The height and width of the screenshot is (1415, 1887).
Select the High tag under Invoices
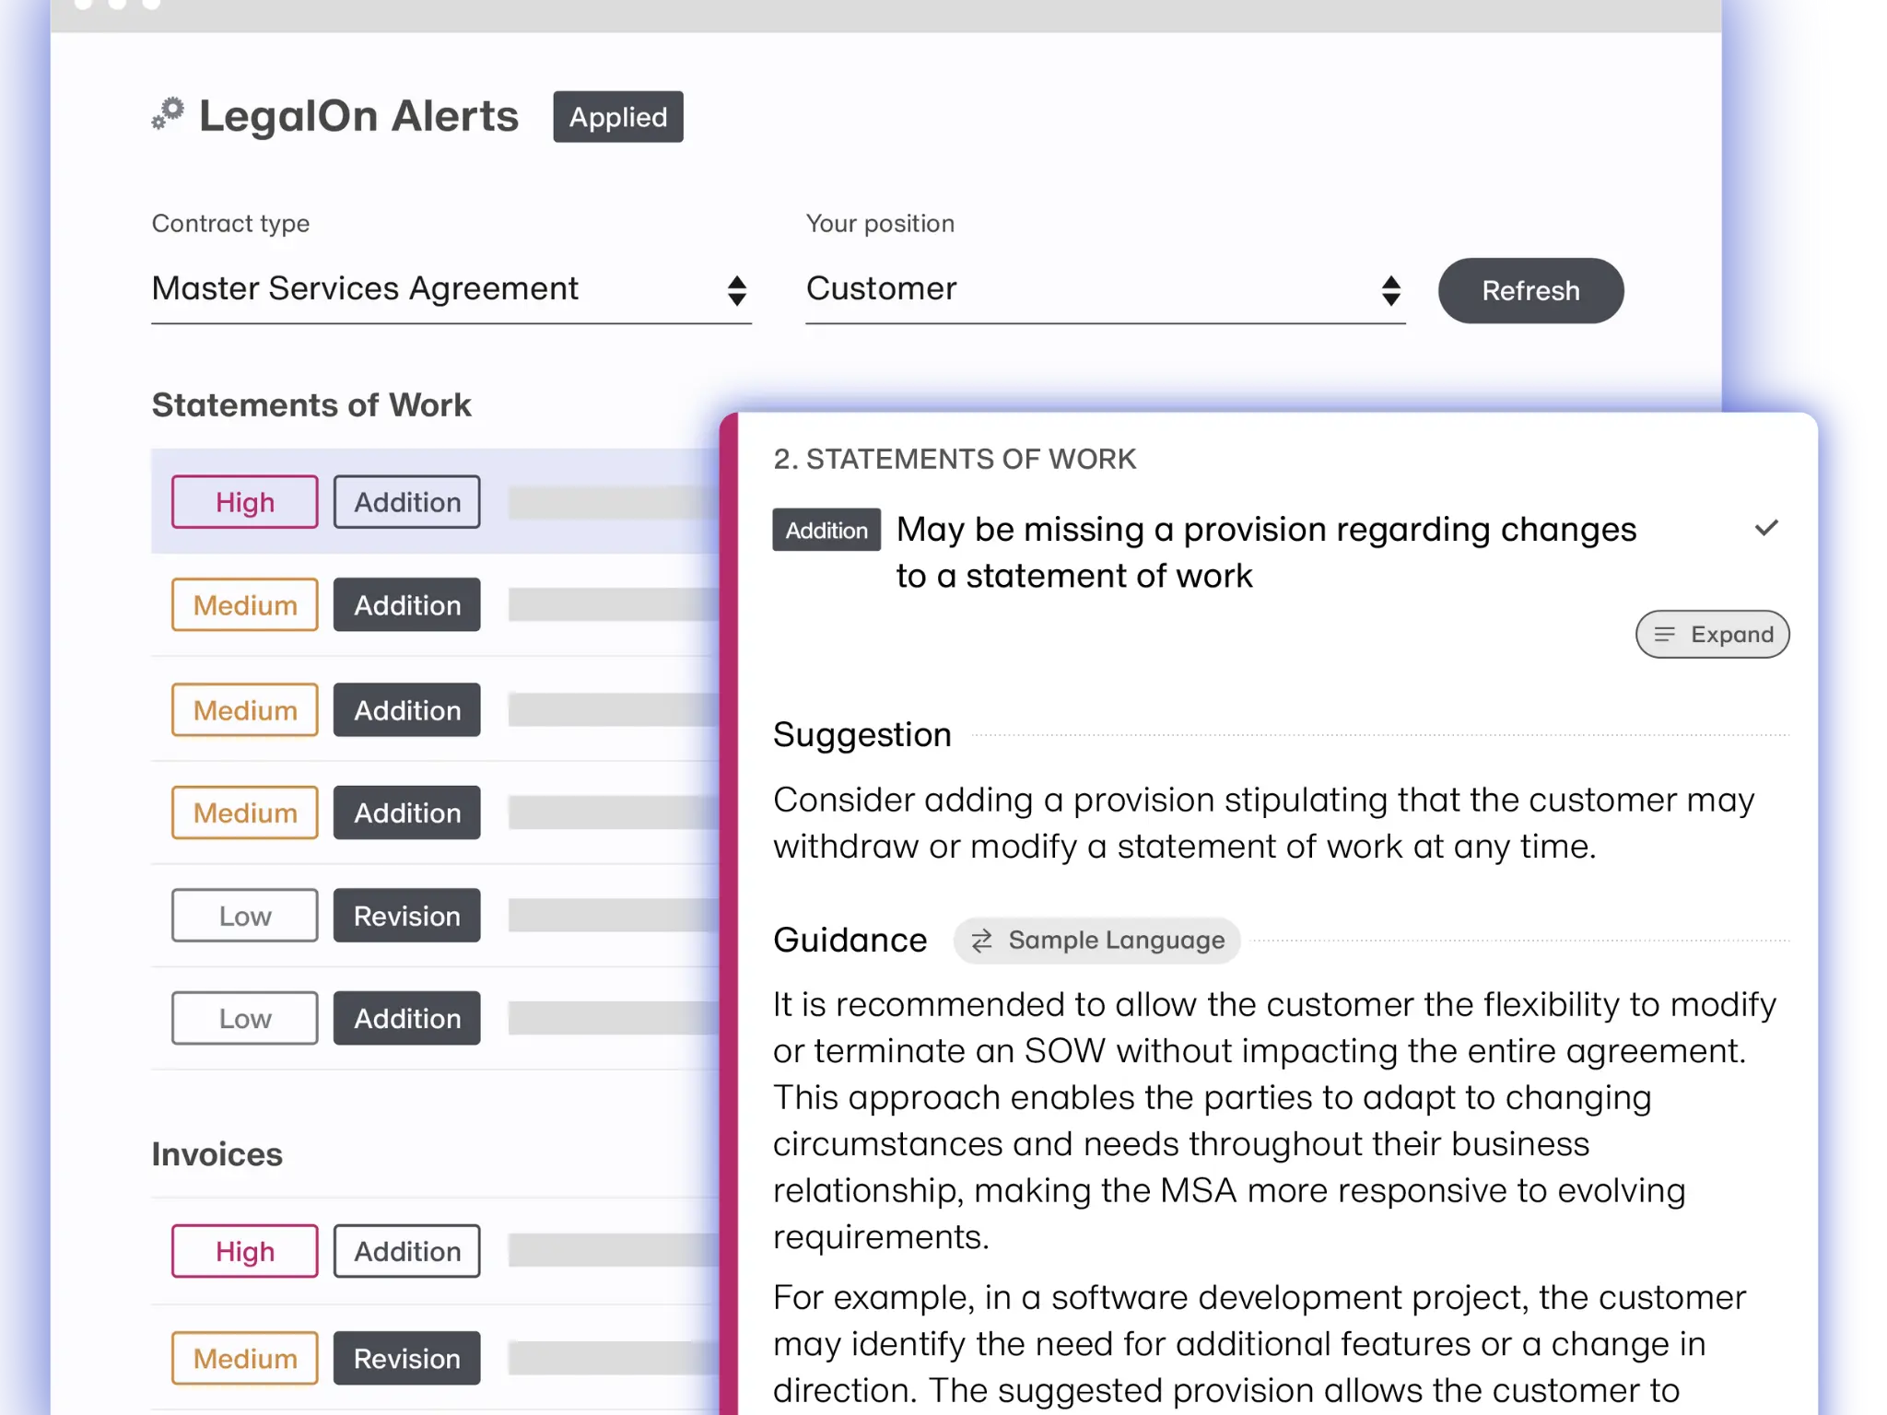tap(245, 1251)
